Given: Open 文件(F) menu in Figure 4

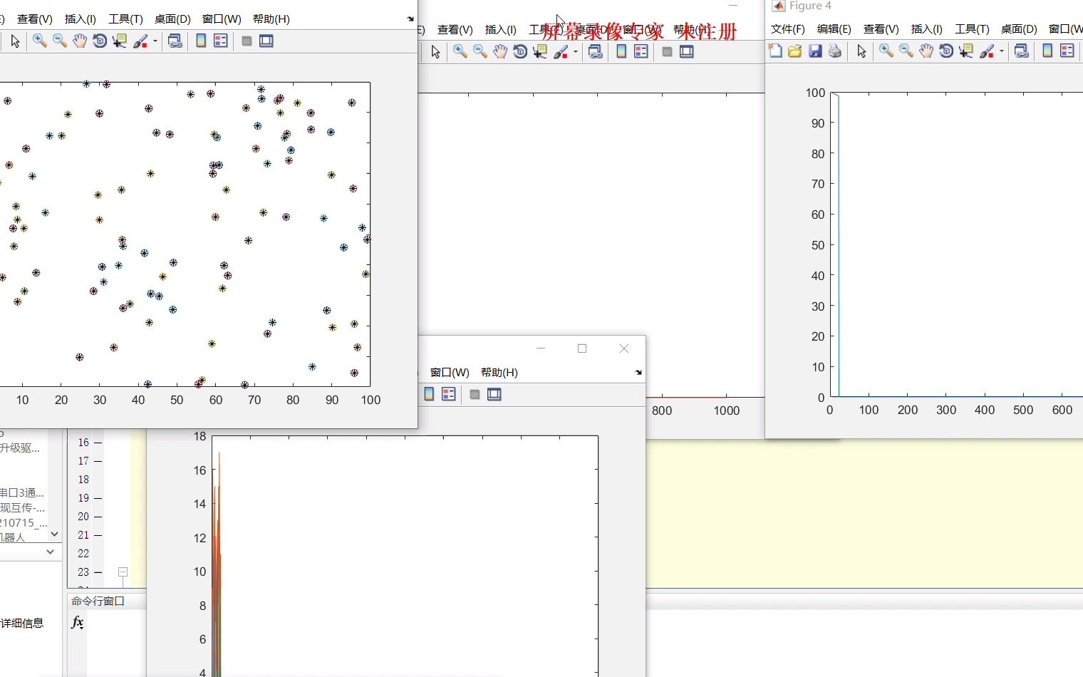Looking at the screenshot, I should (787, 29).
